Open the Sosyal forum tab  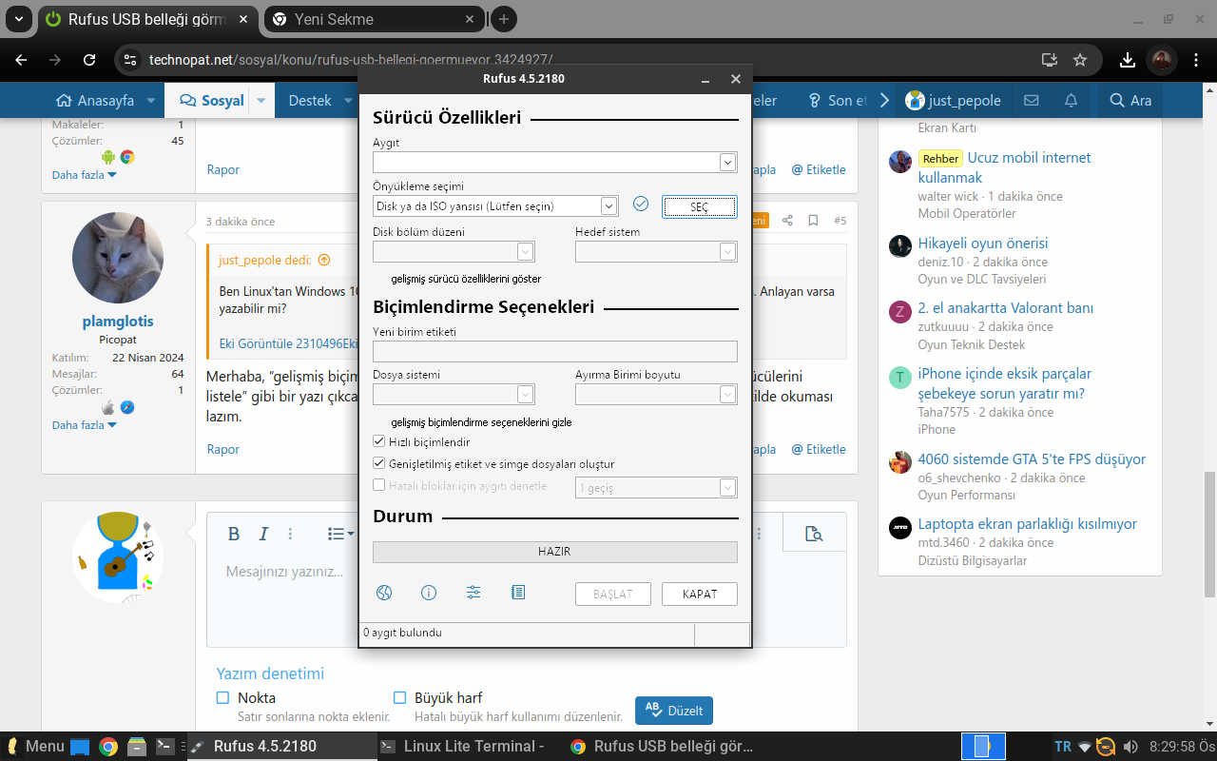211,100
